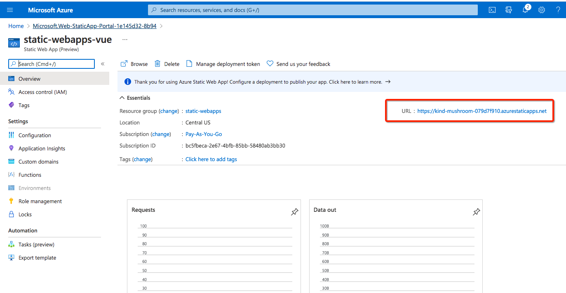
Task: Open Azure Cloud Shell from the top bar
Action: coord(491,9)
